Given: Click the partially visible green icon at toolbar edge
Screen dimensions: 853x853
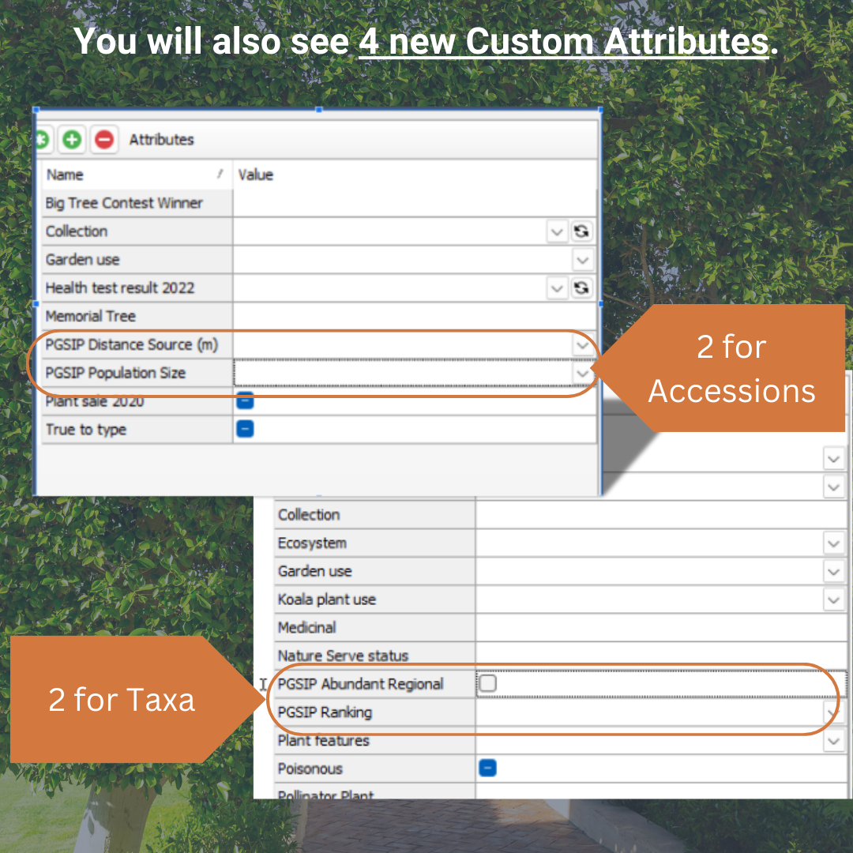Looking at the screenshot, I should 43,140.
